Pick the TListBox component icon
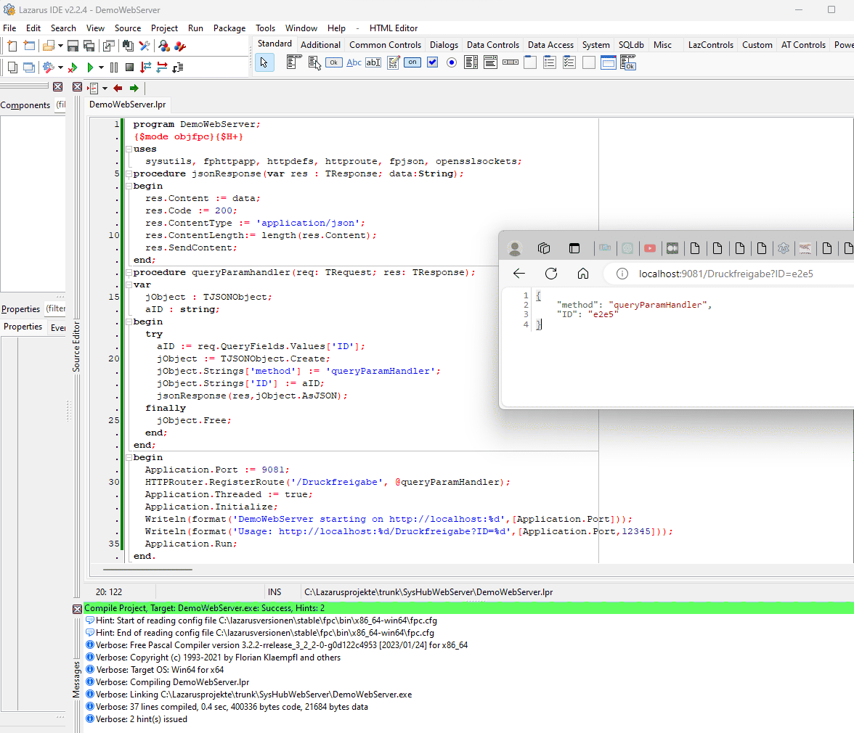854x733 pixels. tap(471, 62)
